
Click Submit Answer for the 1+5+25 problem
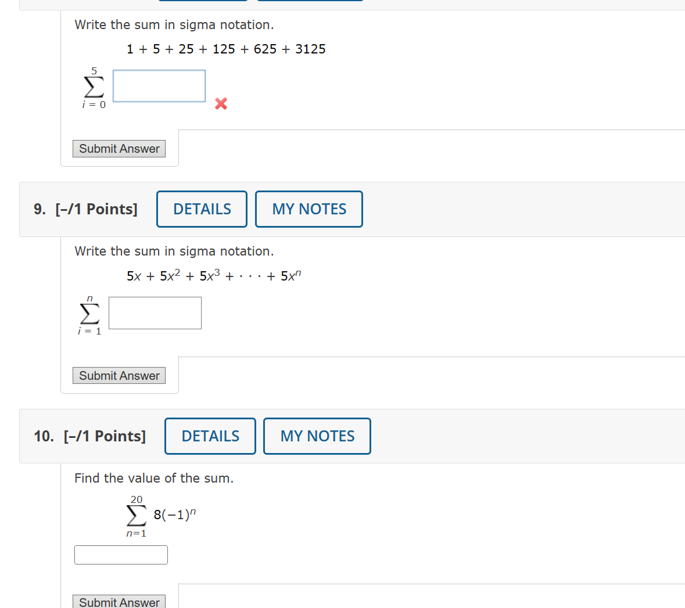click(x=119, y=149)
